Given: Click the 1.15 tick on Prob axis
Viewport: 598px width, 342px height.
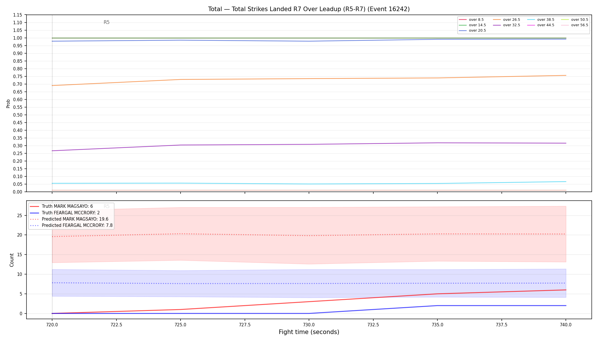Looking at the screenshot, I should coord(18,15).
